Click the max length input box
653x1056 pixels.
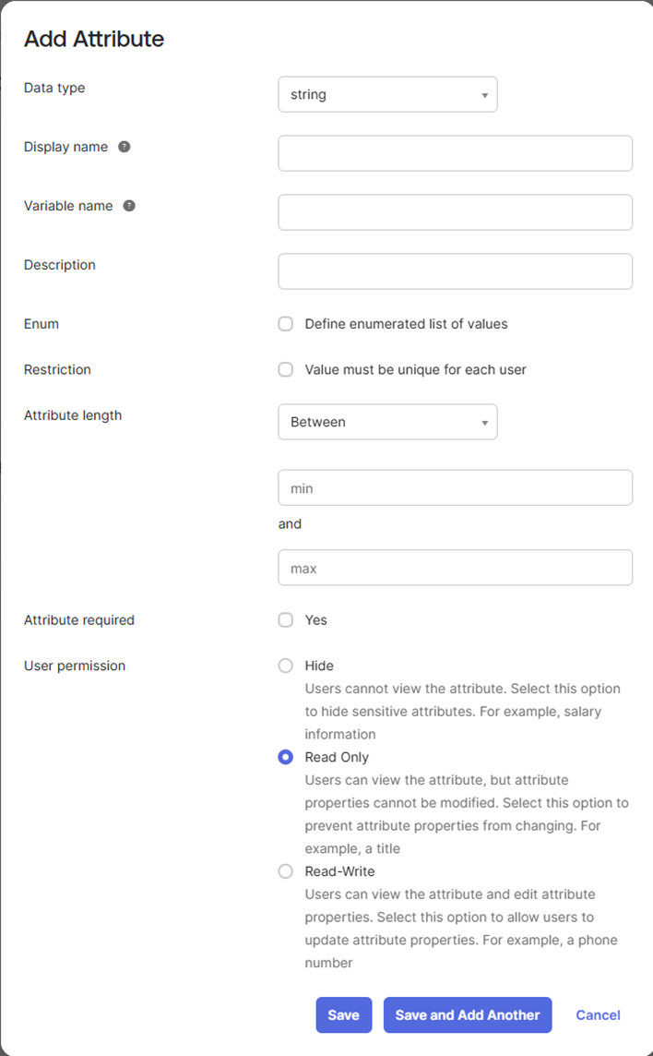coord(455,568)
